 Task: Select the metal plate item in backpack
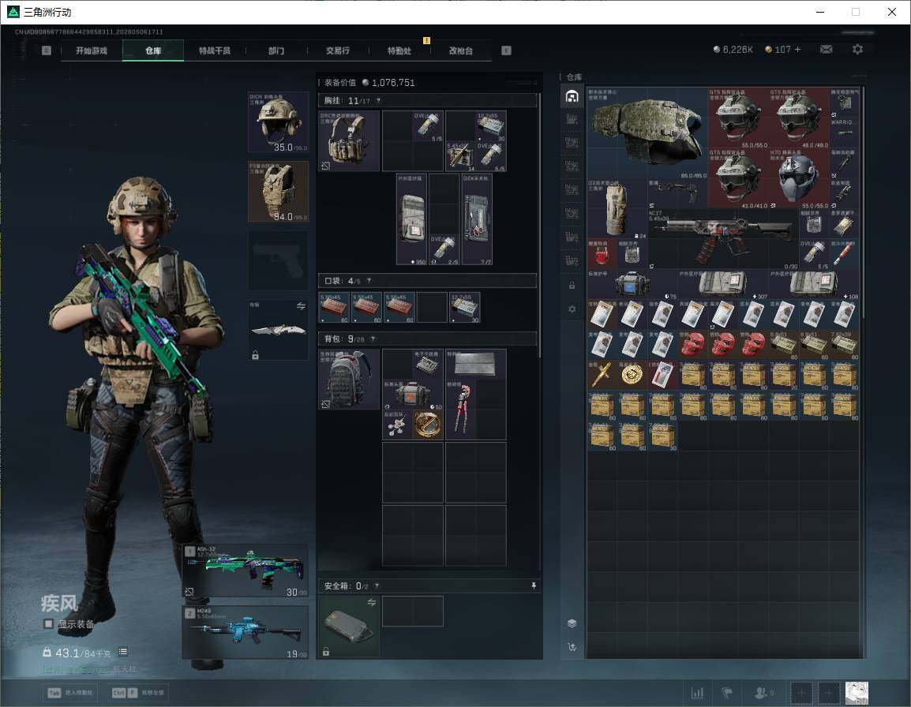(x=475, y=364)
